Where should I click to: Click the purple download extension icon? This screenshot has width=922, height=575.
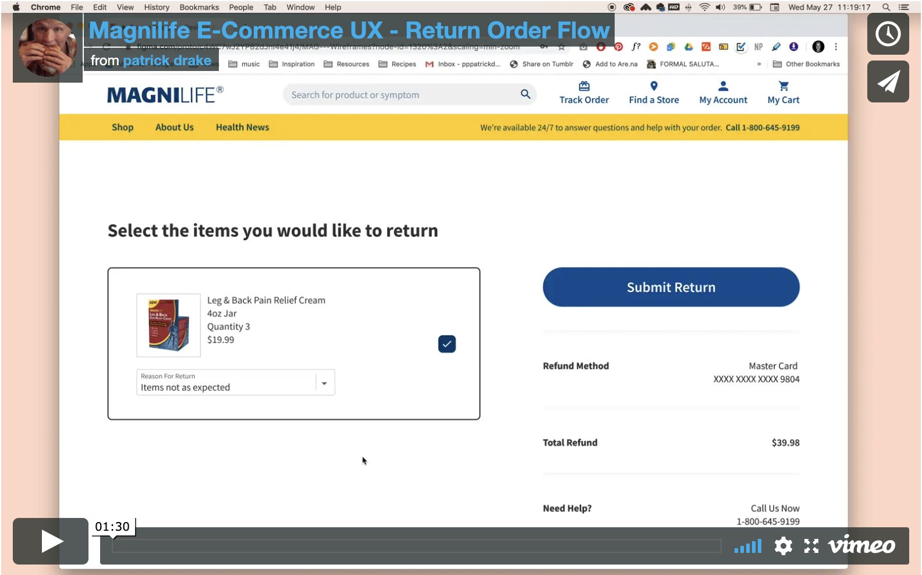pyautogui.click(x=793, y=47)
